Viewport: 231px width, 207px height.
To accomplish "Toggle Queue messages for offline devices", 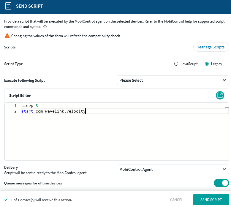I will click(221, 183).
